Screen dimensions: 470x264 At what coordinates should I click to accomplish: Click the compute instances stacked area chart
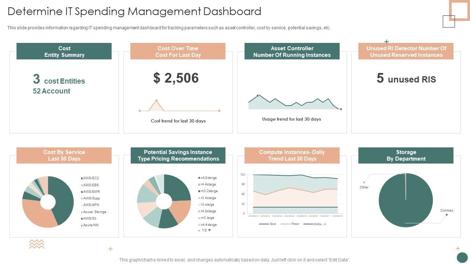(x=295, y=194)
